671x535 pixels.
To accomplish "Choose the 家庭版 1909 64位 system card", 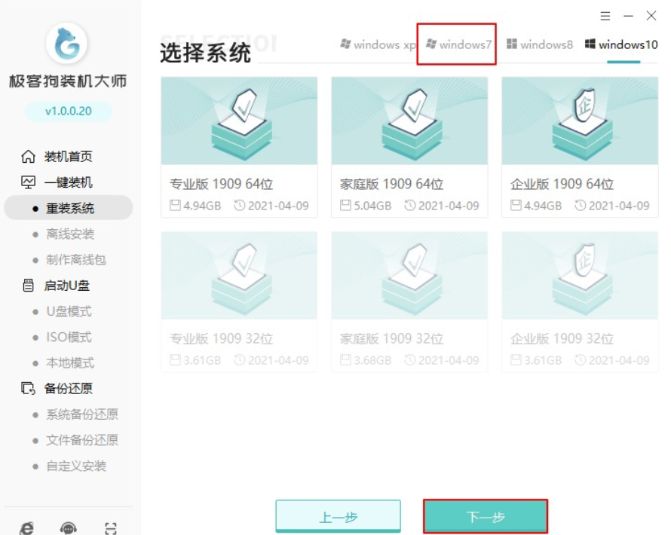I will 409,147.
